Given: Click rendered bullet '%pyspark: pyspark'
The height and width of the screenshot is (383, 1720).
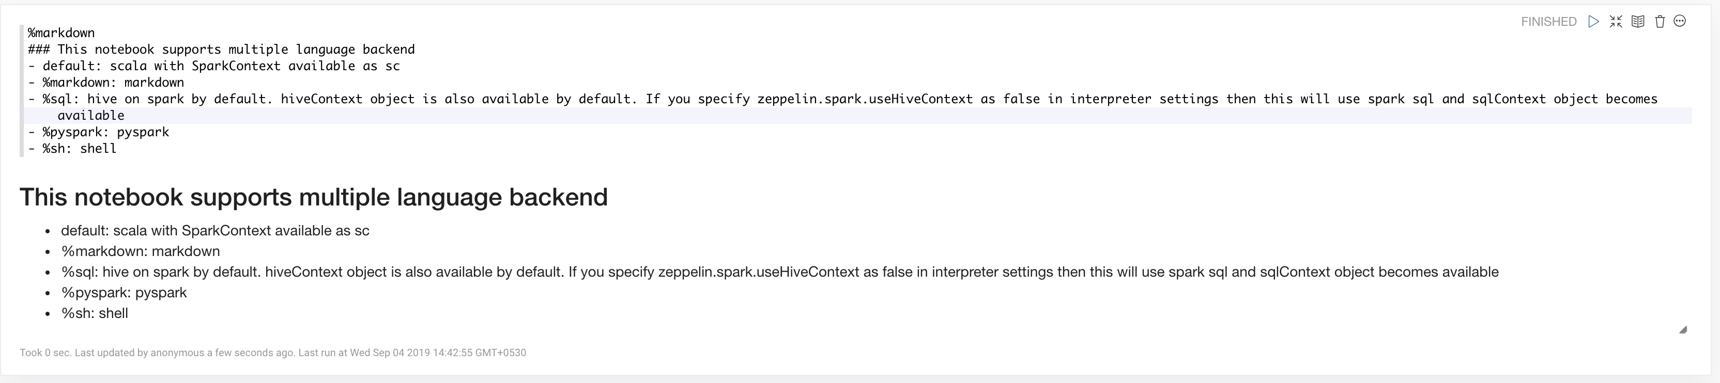Looking at the screenshot, I should pyautogui.click(x=124, y=293).
